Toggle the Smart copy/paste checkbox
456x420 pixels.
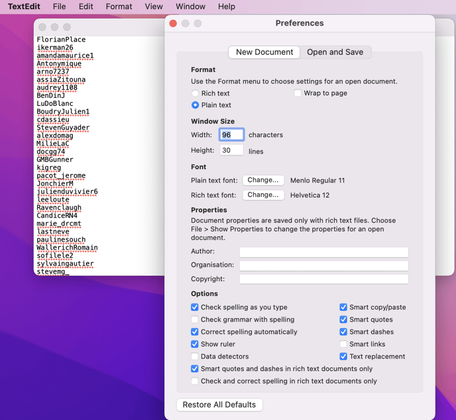coord(343,307)
